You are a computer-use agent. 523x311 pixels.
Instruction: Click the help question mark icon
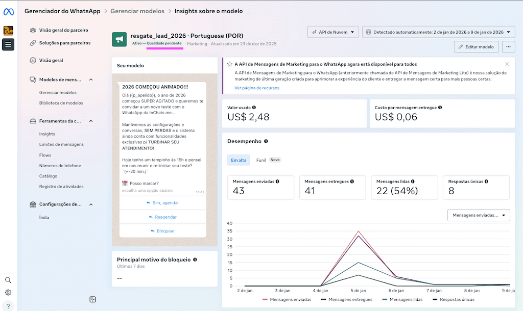click(x=8, y=306)
